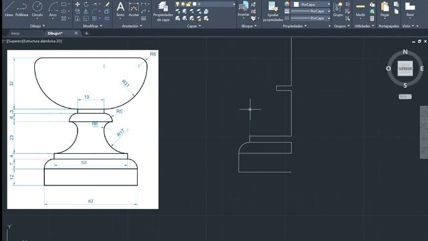Expand the Modificar panel
Screen dimensions: 428x241
point(92,26)
